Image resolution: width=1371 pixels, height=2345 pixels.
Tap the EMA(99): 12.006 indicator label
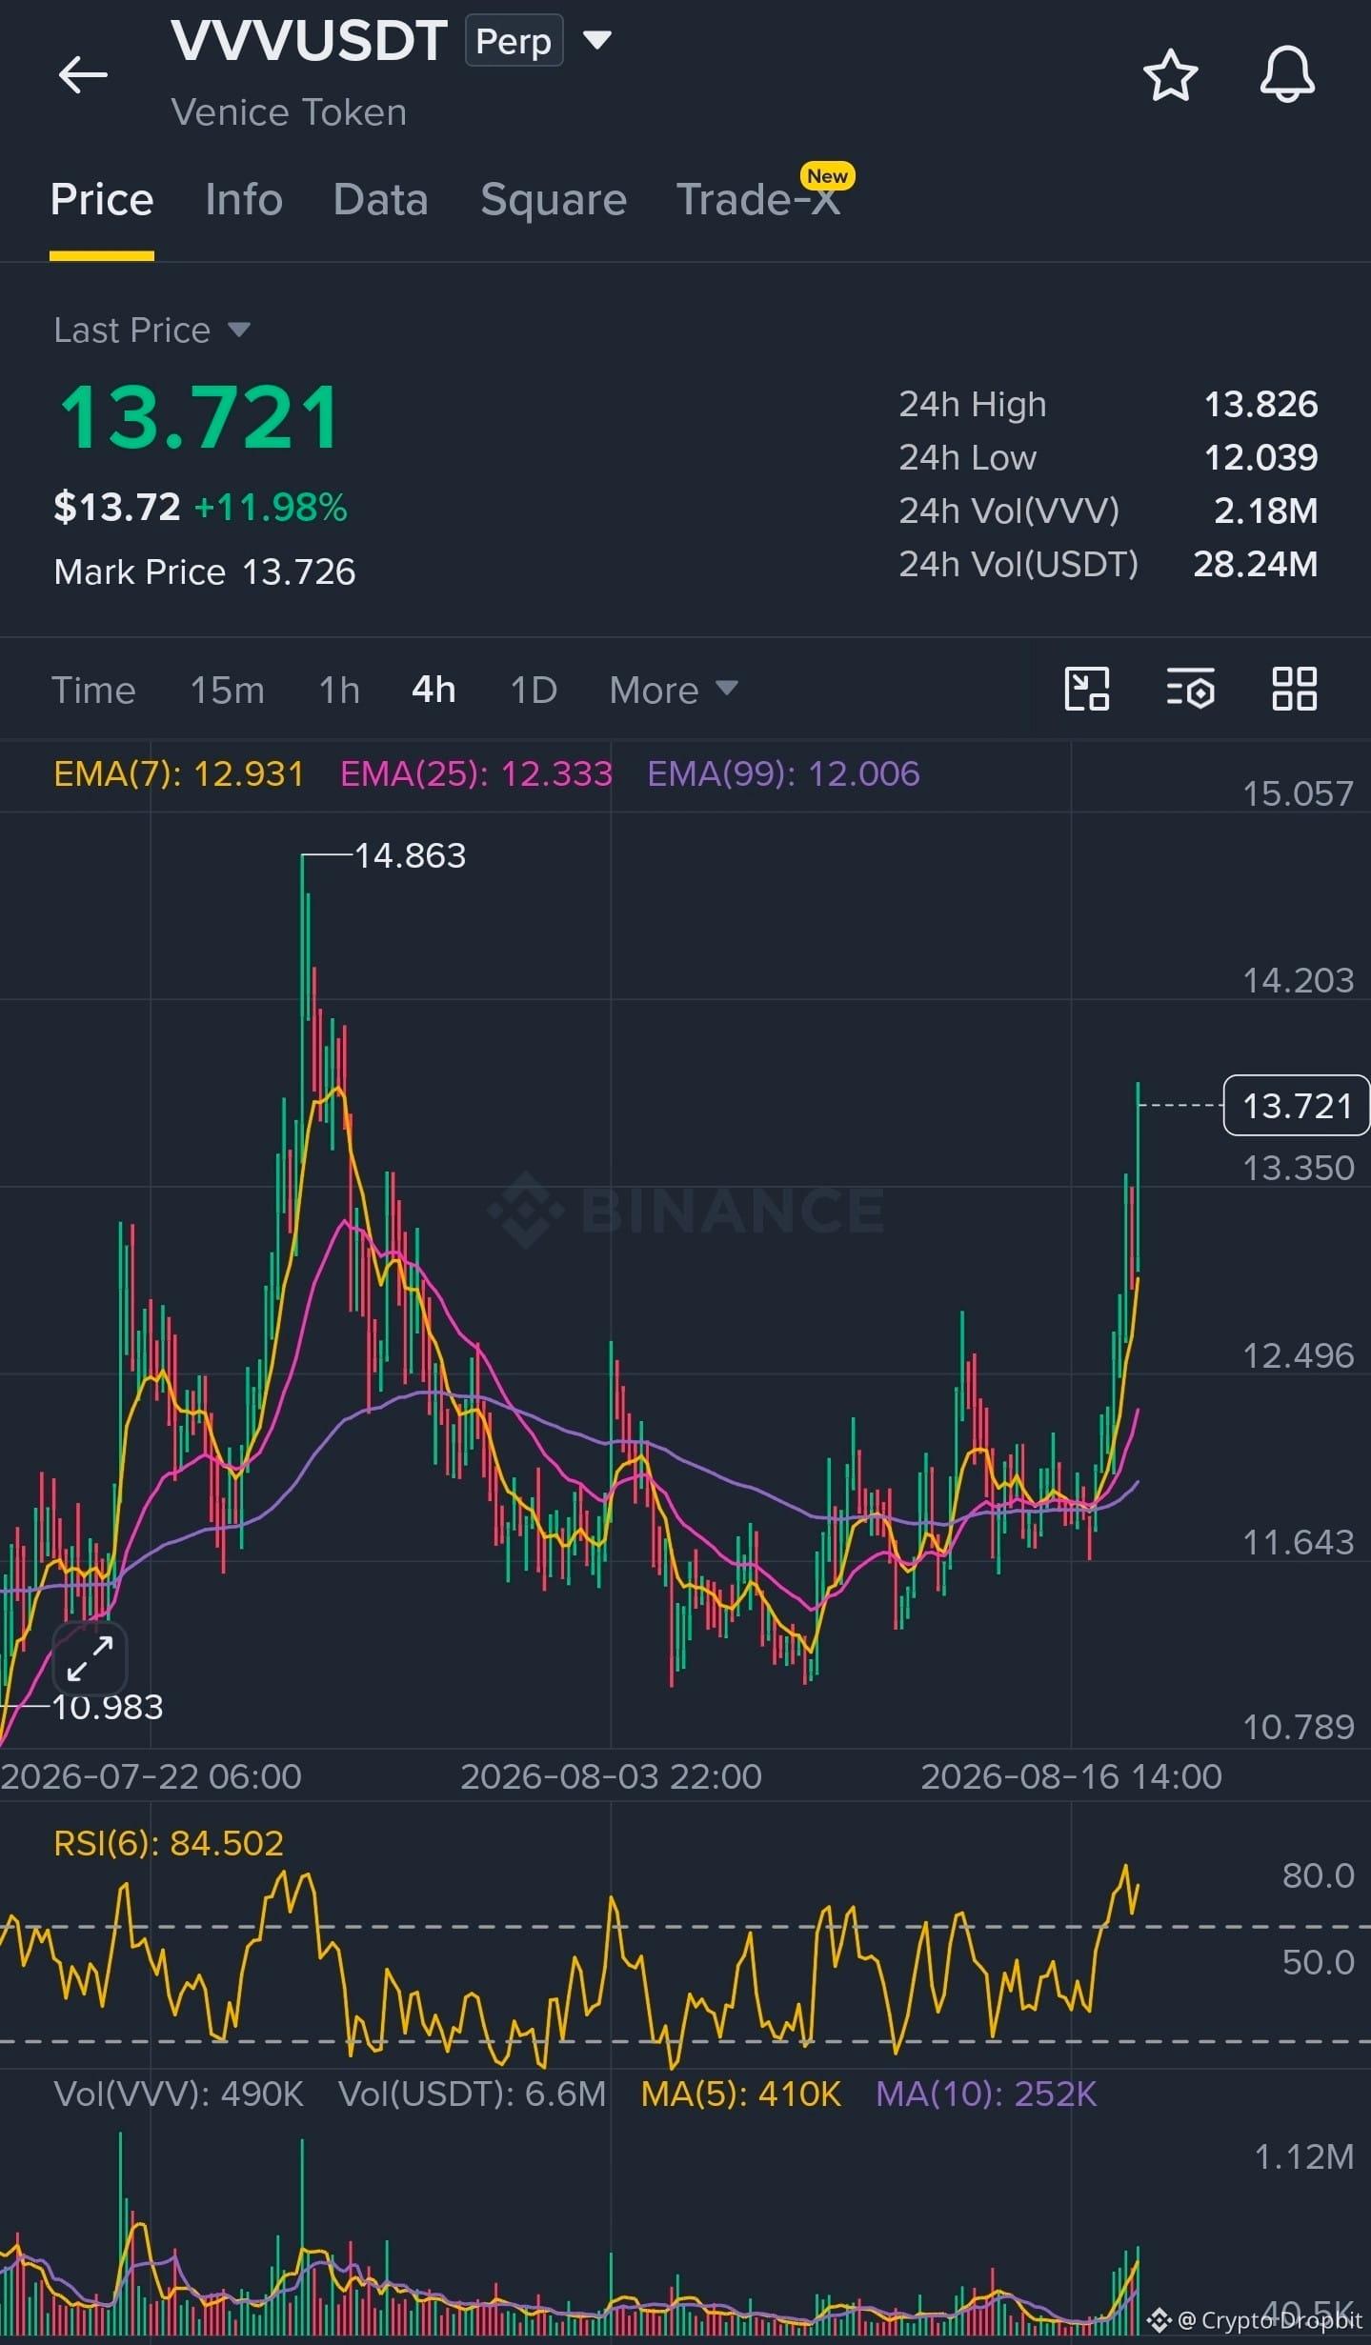(x=783, y=773)
